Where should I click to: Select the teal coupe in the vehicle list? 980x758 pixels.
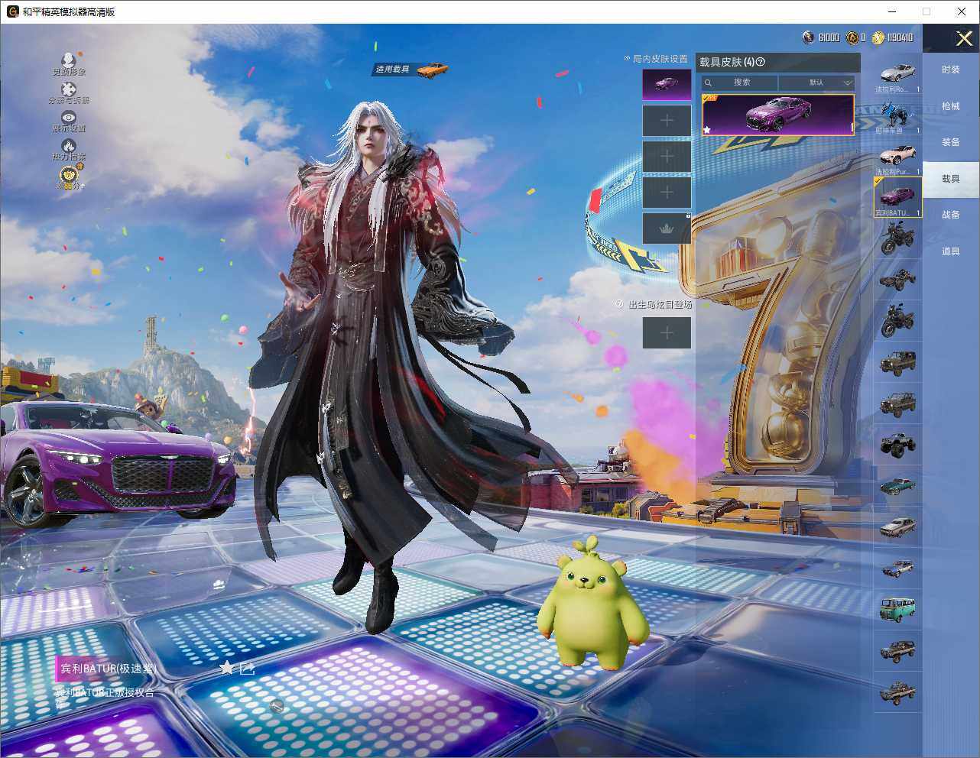click(x=897, y=486)
